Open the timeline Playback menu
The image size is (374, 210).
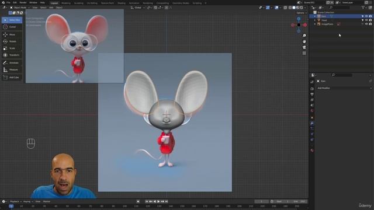tap(15, 201)
